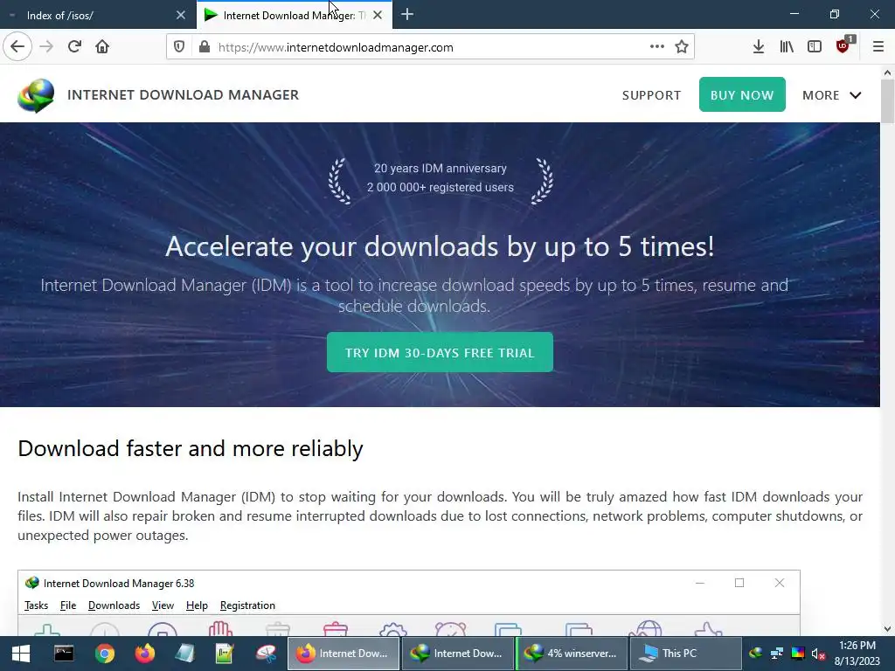
Task: Go back using the browser back arrow
Action: [17, 46]
